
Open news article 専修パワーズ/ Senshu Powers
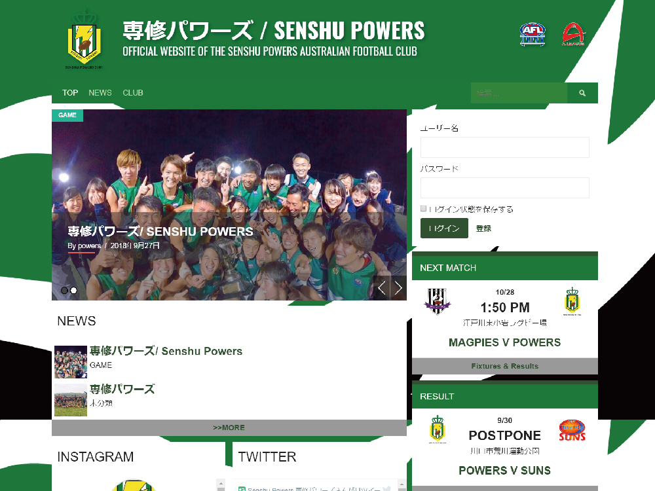166,351
